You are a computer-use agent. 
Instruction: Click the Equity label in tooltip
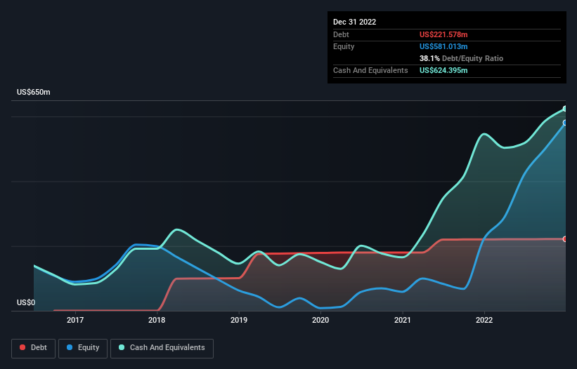[x=344, y=46]
